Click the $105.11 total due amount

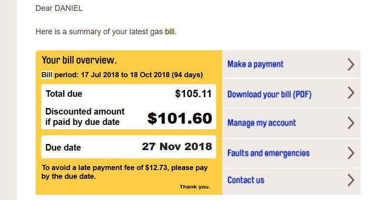193,94
